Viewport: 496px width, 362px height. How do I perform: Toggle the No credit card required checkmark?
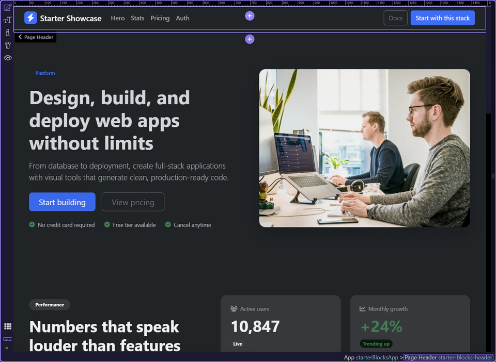32,225
